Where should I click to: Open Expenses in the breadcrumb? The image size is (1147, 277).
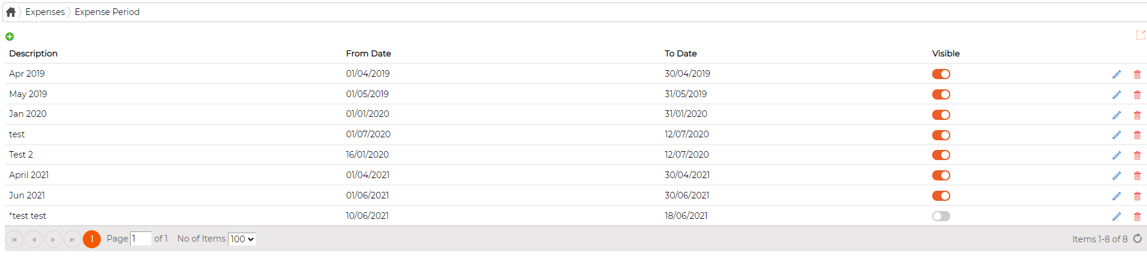tap(45, 12)
